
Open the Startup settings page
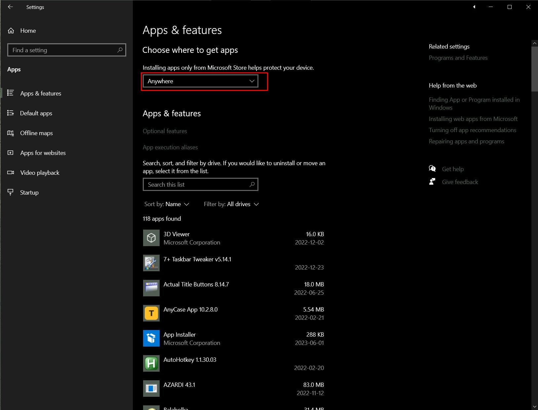click(x=29, y=193)
